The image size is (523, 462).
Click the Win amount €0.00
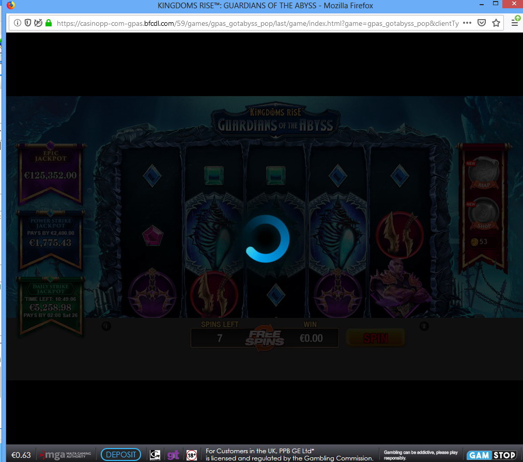click(311, 338)
